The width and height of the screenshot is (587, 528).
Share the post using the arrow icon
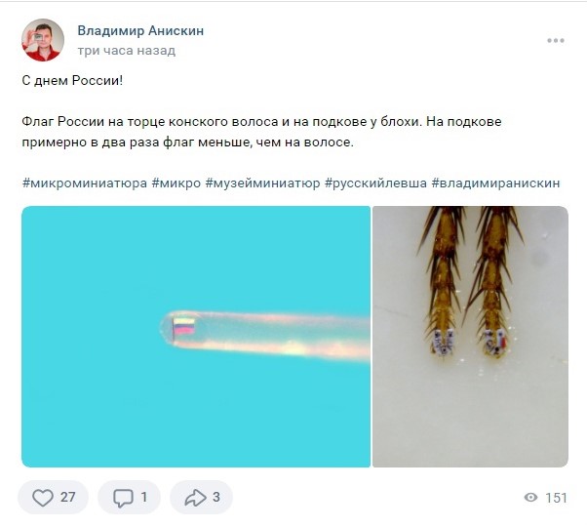point(195,498)
